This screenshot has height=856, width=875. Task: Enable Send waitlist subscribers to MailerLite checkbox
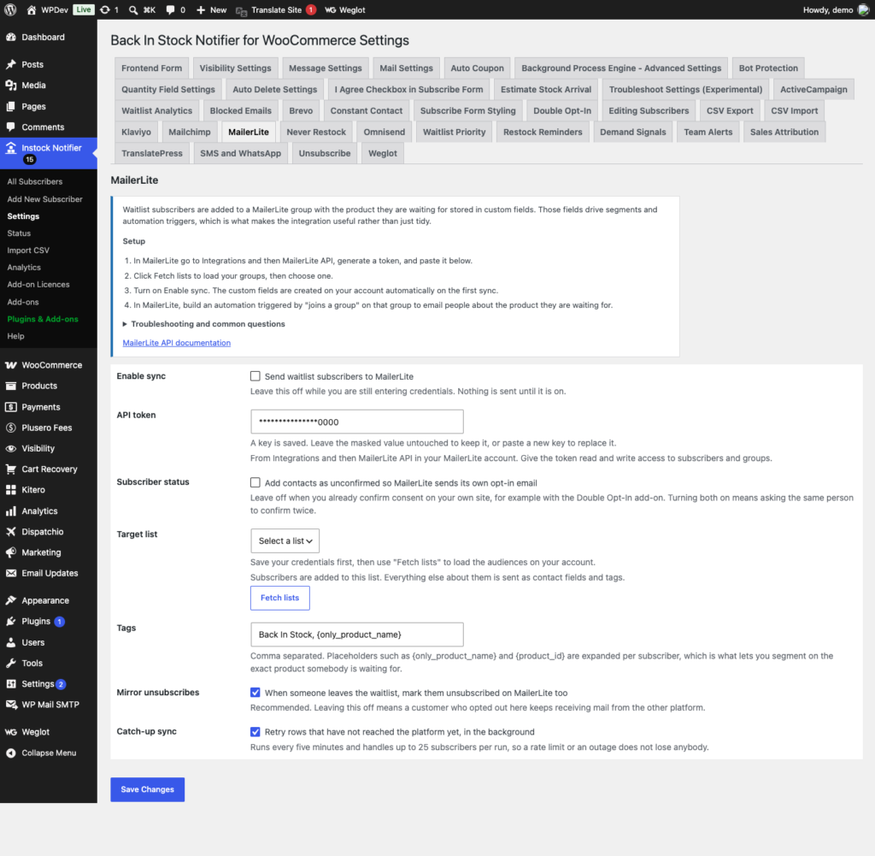(255, 376)
